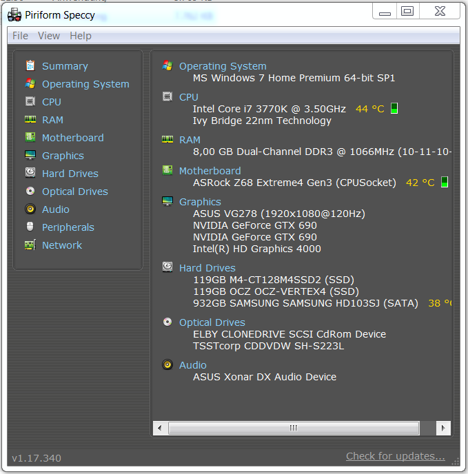This screenshot has height=474, width=468.
Task: Click the horizontal scrollbar right arrow
Action: 443,428
